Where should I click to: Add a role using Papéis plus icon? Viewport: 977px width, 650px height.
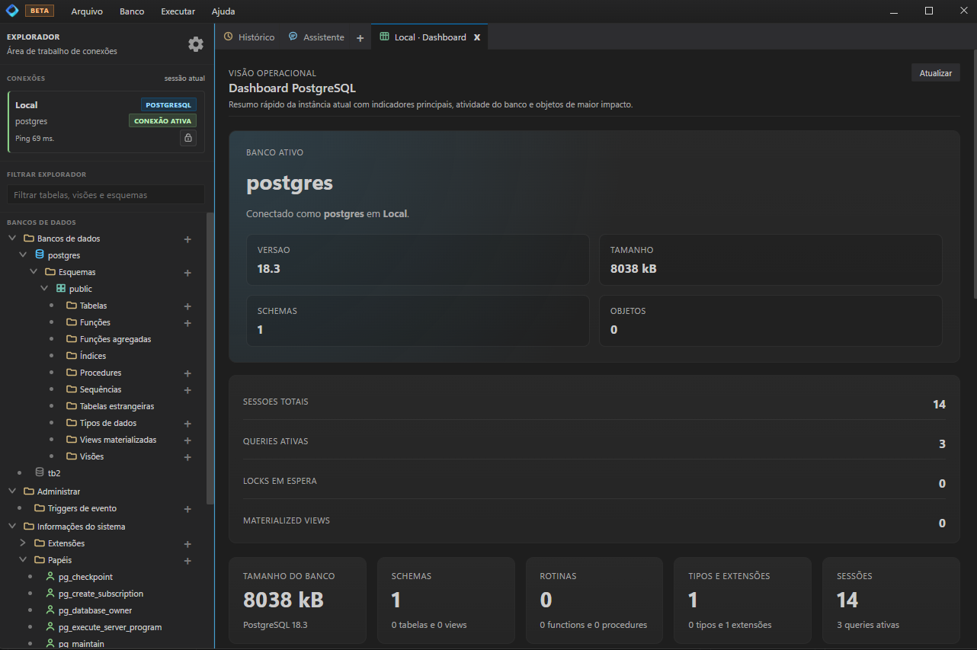pyautogui.click(x=187, y=561)
